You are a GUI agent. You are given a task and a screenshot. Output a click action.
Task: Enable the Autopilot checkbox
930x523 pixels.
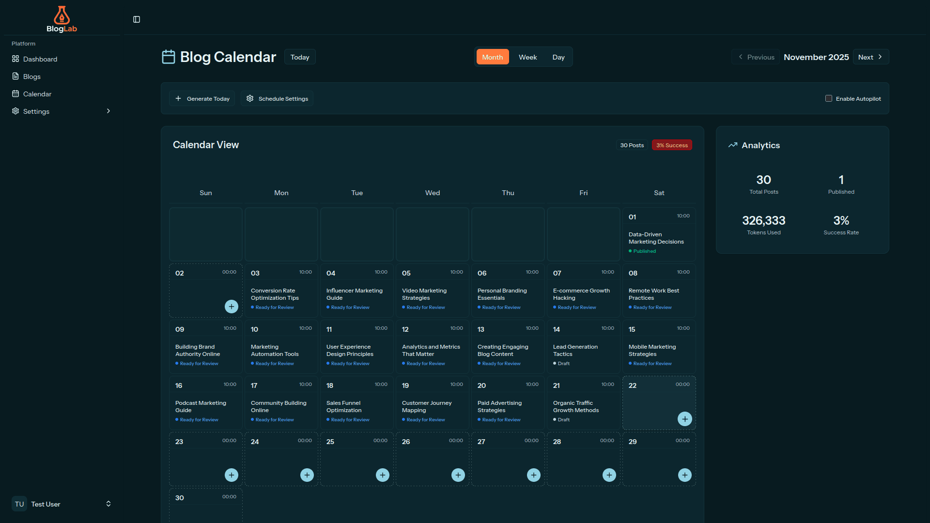pyautogui.click(x=829, y=98)
